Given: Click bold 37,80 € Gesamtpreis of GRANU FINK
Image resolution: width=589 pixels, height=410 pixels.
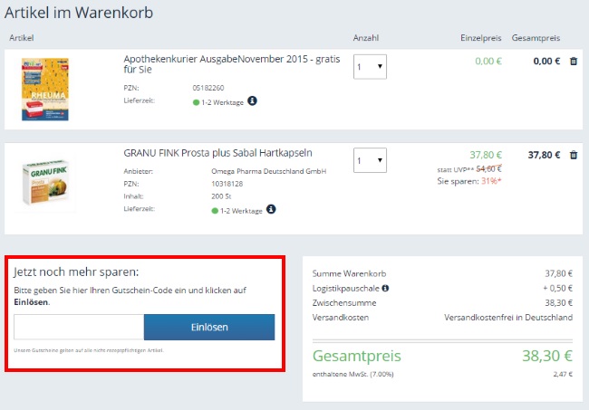Looking at the screenshot, I should 544,155.
